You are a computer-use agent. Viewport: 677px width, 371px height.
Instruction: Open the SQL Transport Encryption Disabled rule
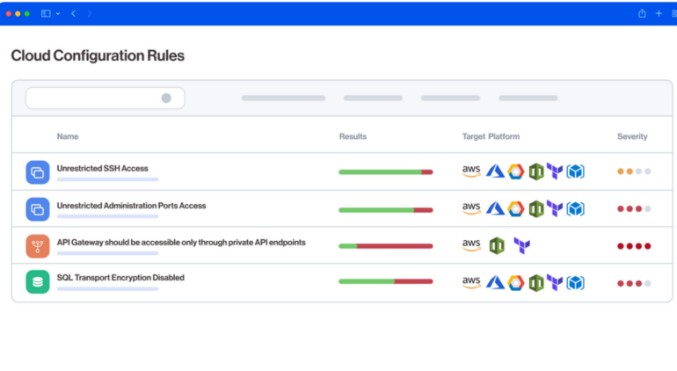click(x=120, y=278)
